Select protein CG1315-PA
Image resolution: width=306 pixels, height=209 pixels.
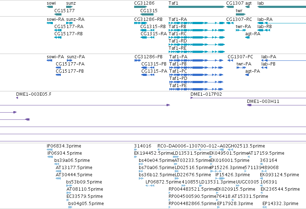(x=154, y=71)
